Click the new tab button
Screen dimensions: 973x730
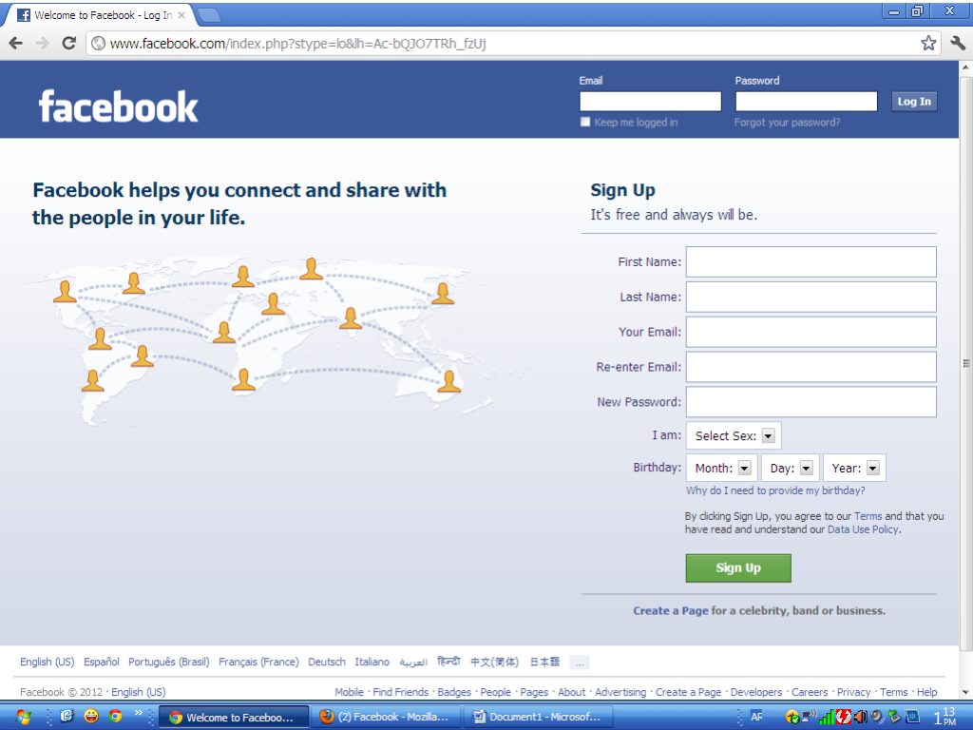coord(210,15)
